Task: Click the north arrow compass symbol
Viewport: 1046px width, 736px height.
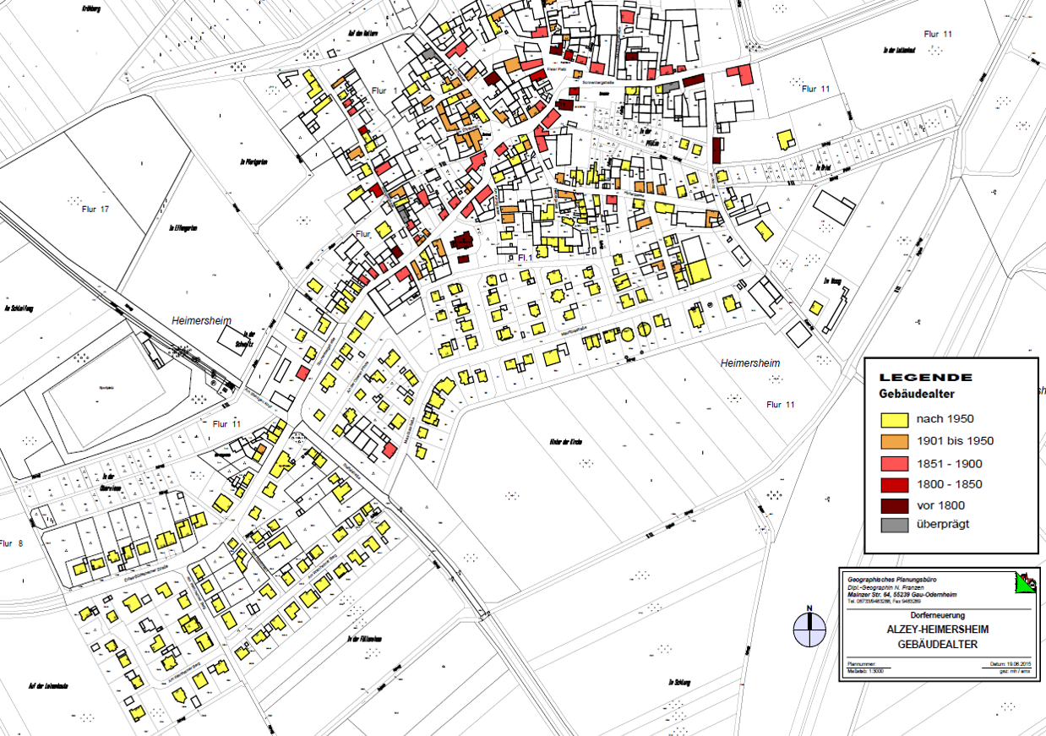Action: point(809,628)
